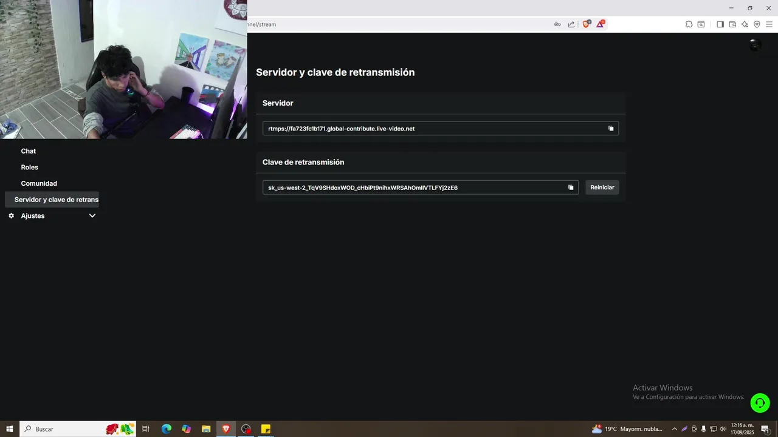
Task: Click the Brave VPN shield icon
Action: click(x=757, y=24)
